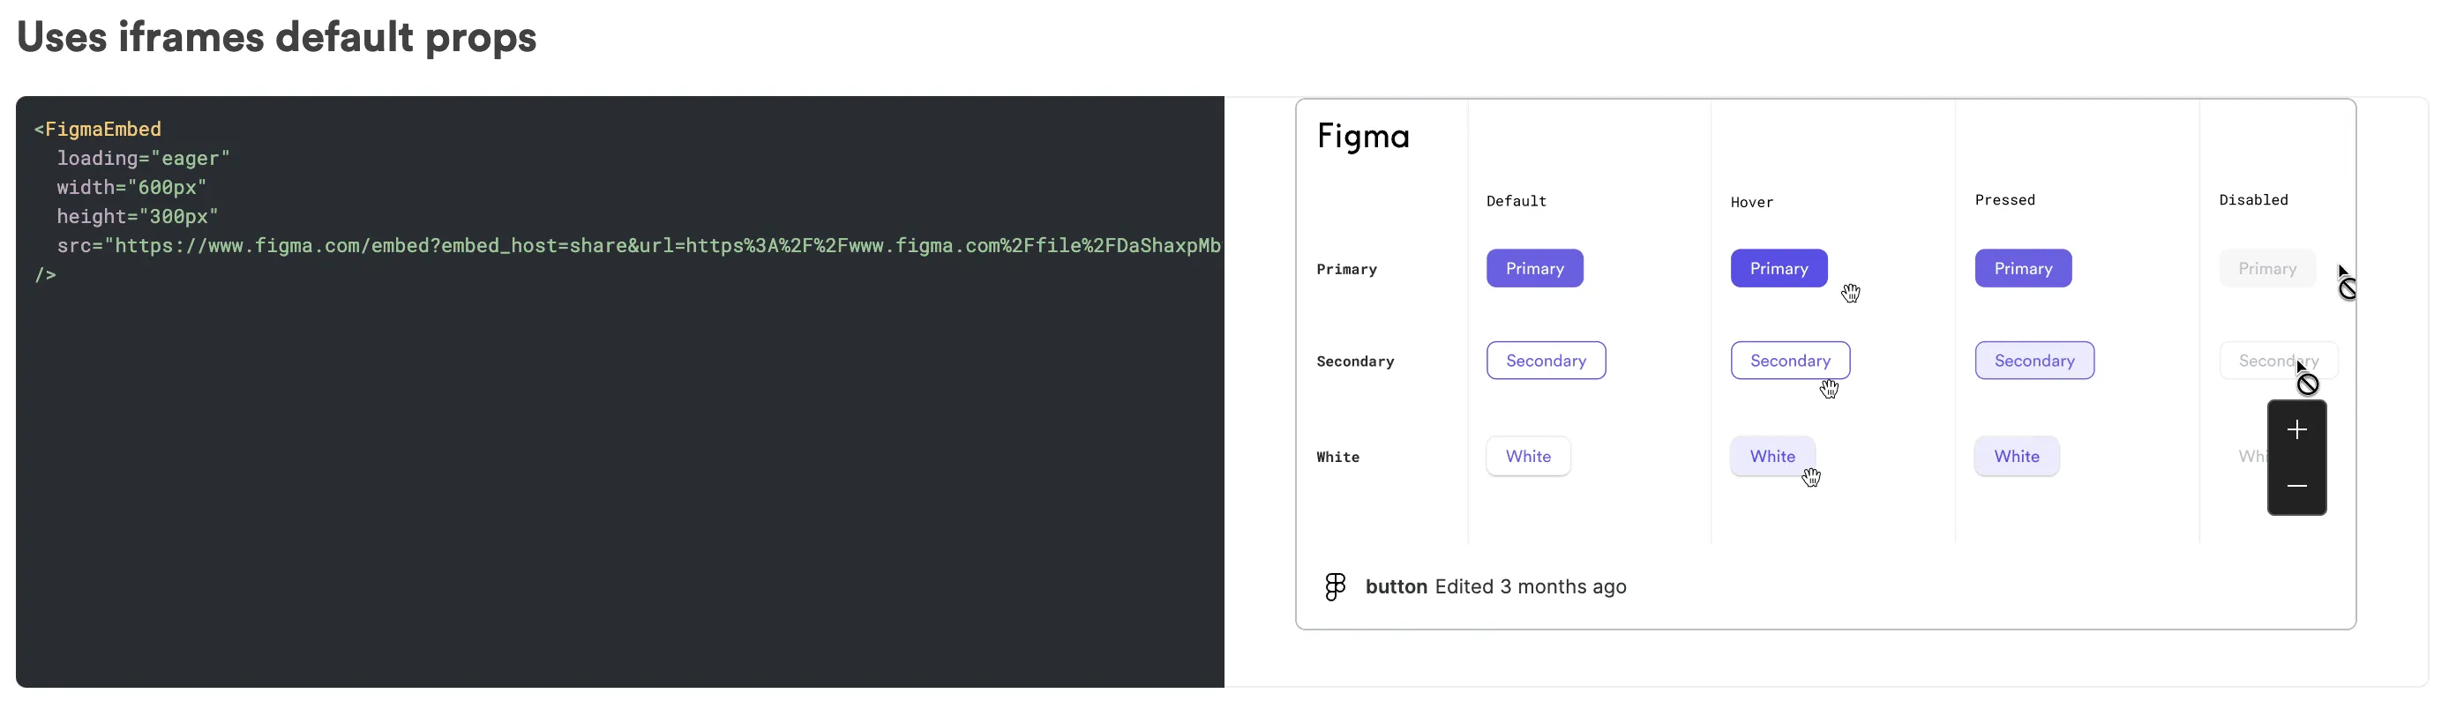Open the "button" Figma file link

click(x=1397, y=586)
